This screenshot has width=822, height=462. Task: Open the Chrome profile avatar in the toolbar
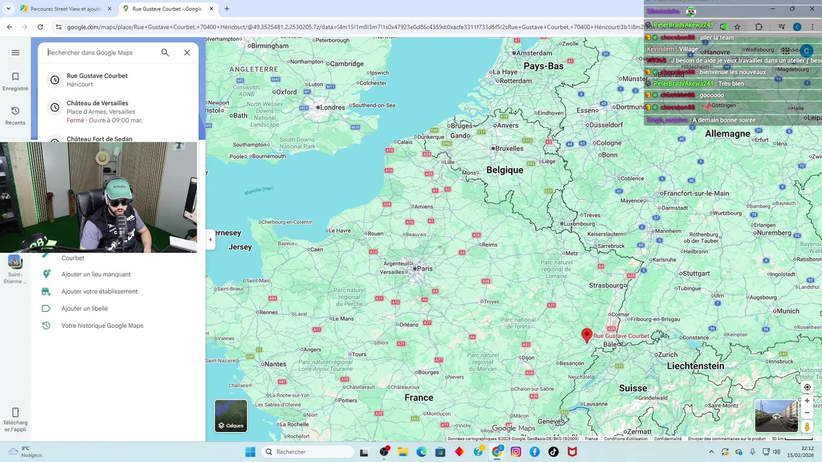(797, 27)
